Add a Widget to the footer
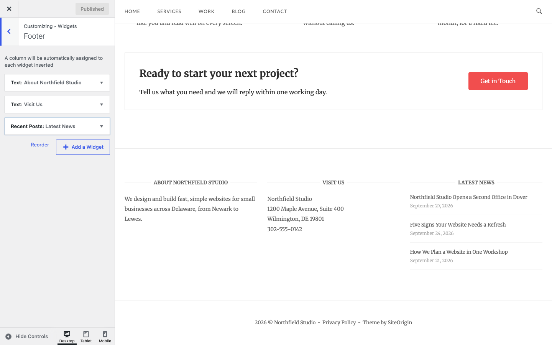Screen dimensions: 552x345 coord(83,147)
